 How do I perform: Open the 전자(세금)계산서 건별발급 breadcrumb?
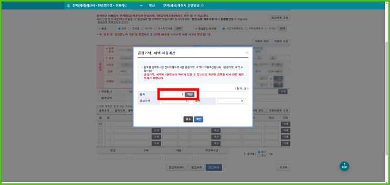click(182, 6)
